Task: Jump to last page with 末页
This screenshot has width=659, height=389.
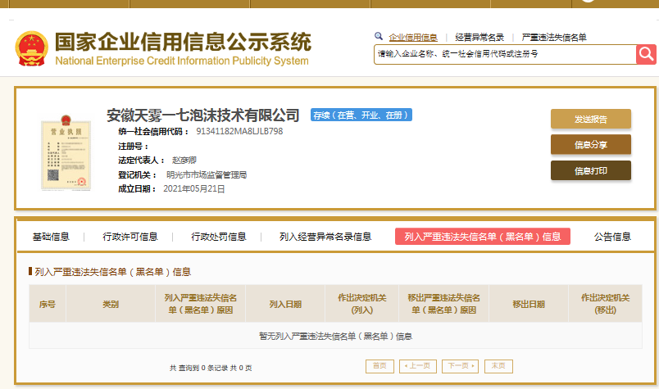Action: point(498,366)
